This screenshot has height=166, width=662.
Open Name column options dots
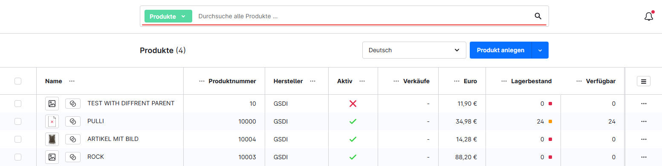[x=72, y=81]
